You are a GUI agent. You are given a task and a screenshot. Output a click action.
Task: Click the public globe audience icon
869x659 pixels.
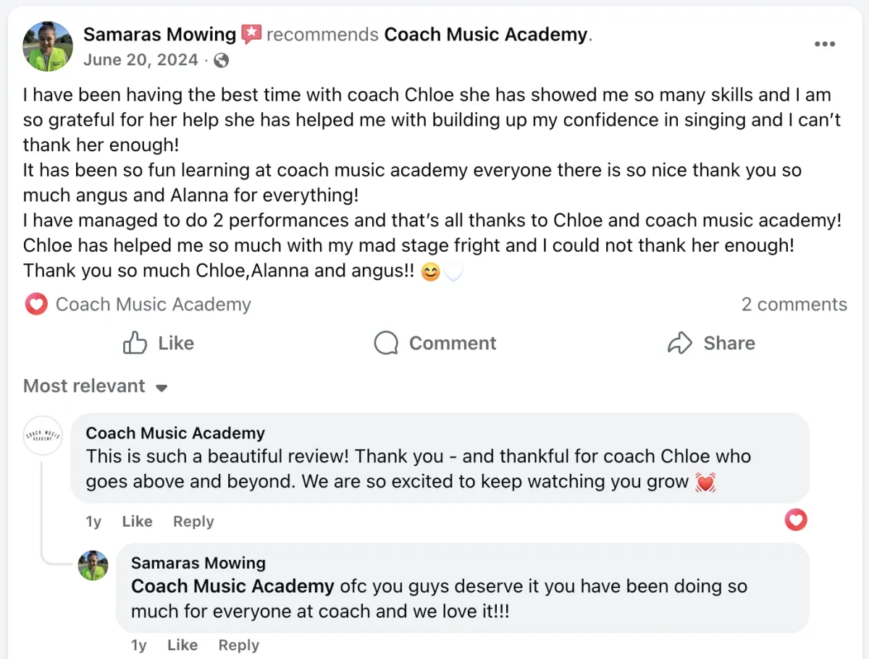coord(222,60)
